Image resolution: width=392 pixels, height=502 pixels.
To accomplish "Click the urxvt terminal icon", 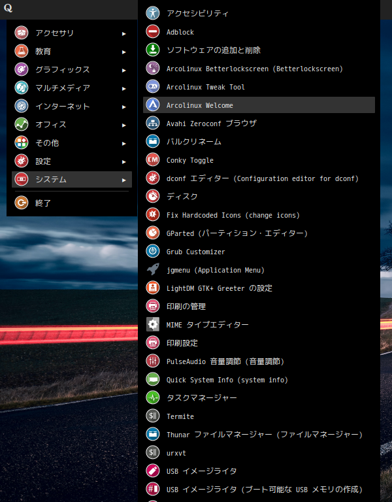I will click(153, 452).
